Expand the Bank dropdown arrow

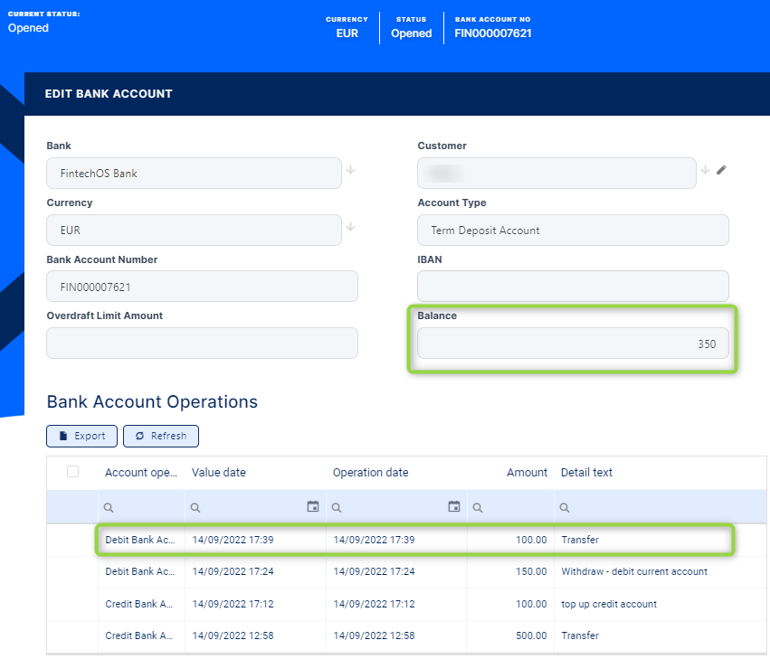350,169
